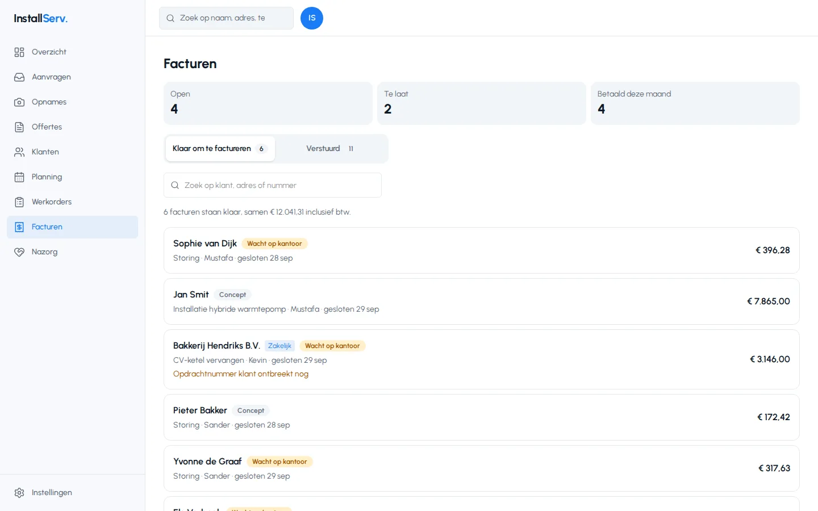Open the Nazorg page label
818x511 pixels.
tap(44, 252)
